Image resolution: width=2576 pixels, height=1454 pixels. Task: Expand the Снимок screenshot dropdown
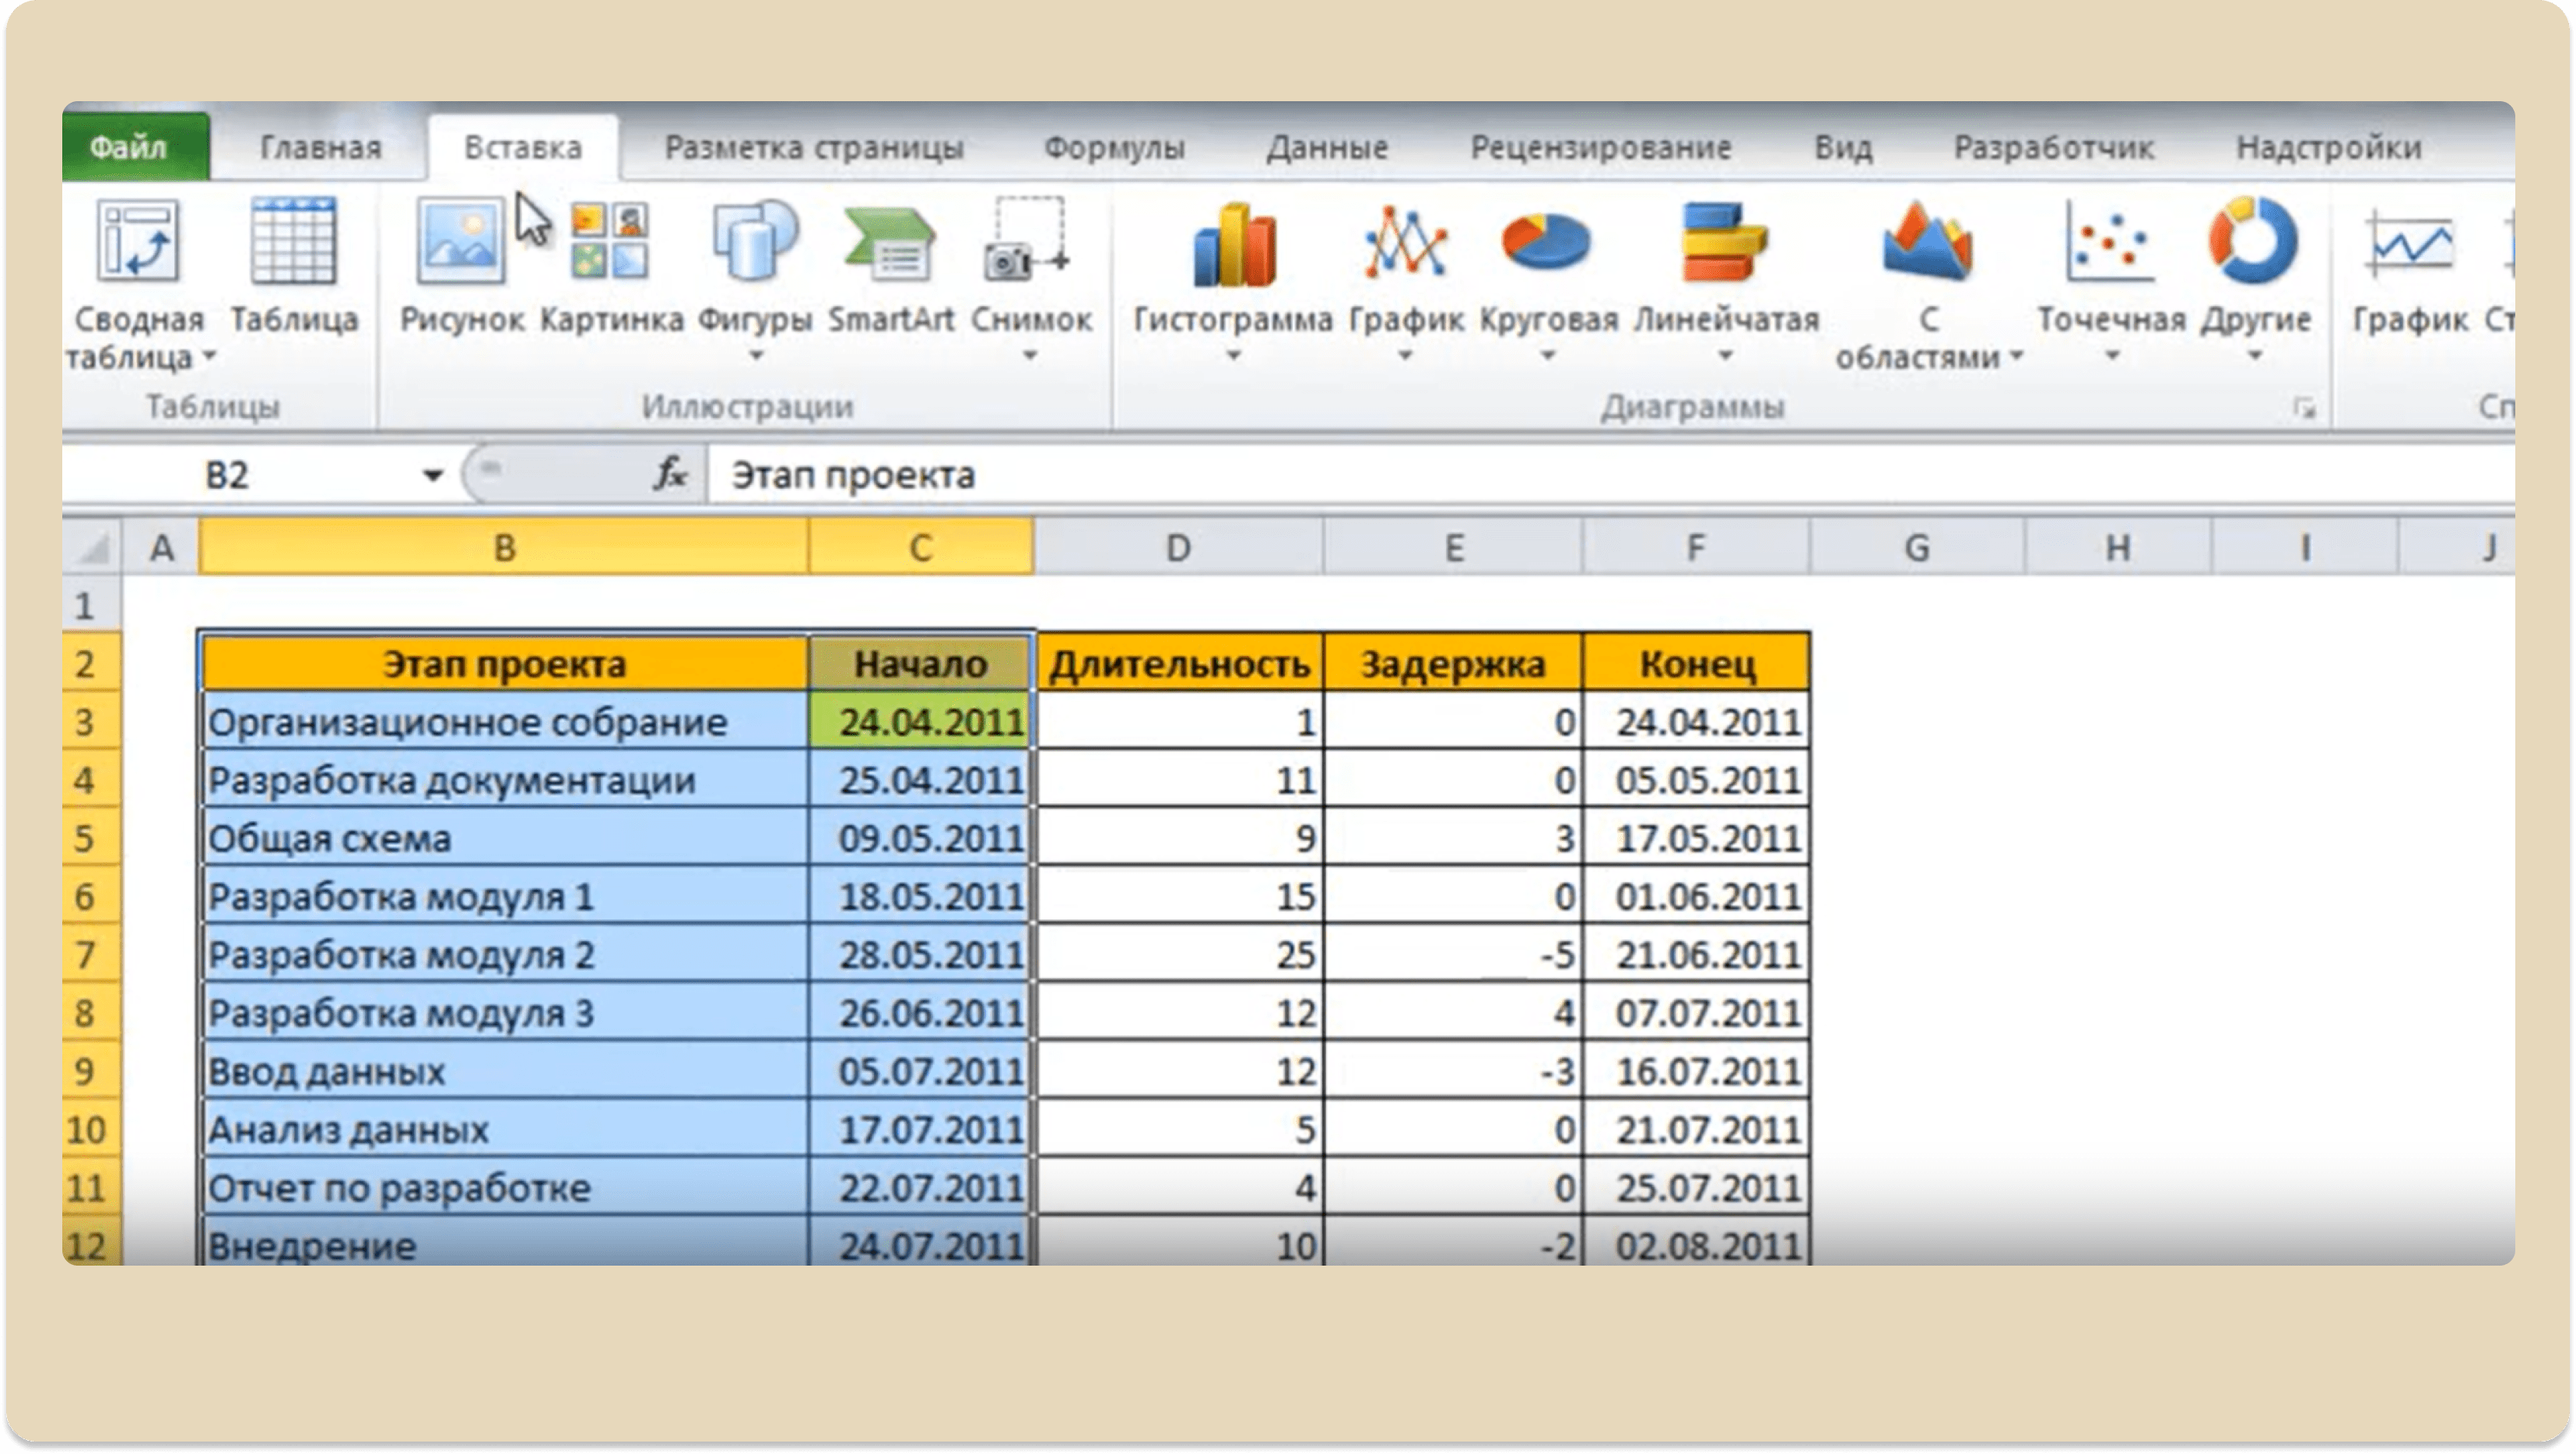tap(1030, 356)
